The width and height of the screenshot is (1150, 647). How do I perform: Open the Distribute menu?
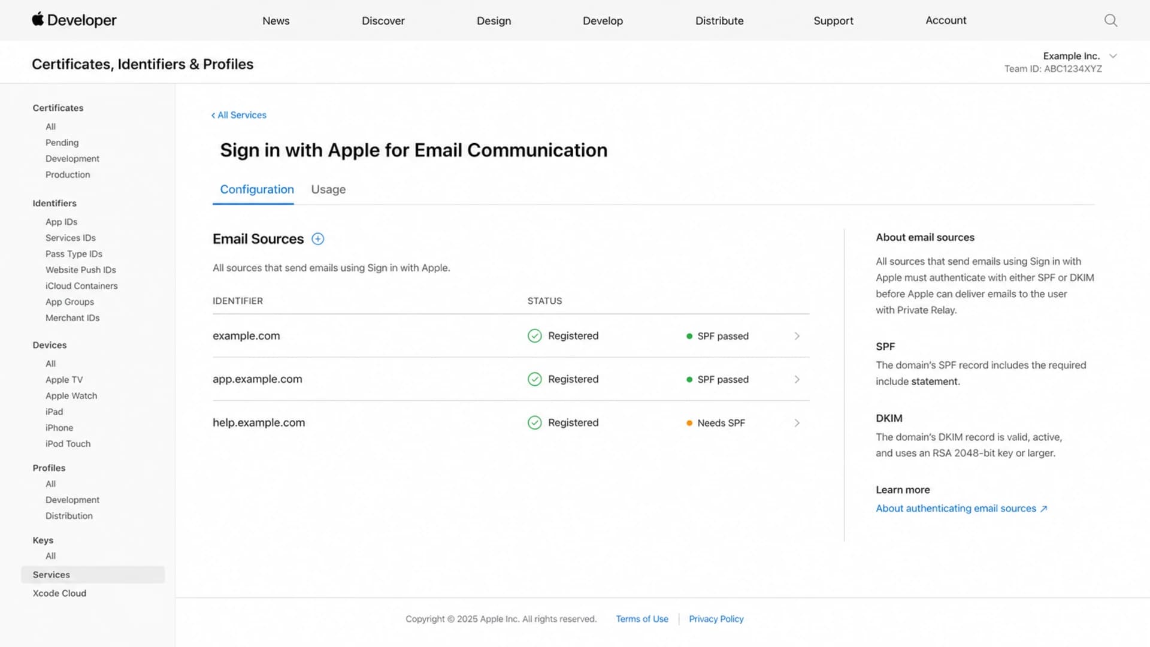[x=719, y=20]
